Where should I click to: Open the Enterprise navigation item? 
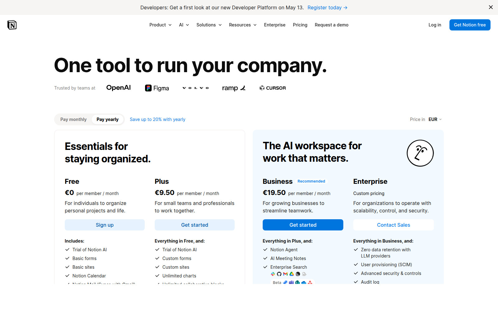point(275,25)
